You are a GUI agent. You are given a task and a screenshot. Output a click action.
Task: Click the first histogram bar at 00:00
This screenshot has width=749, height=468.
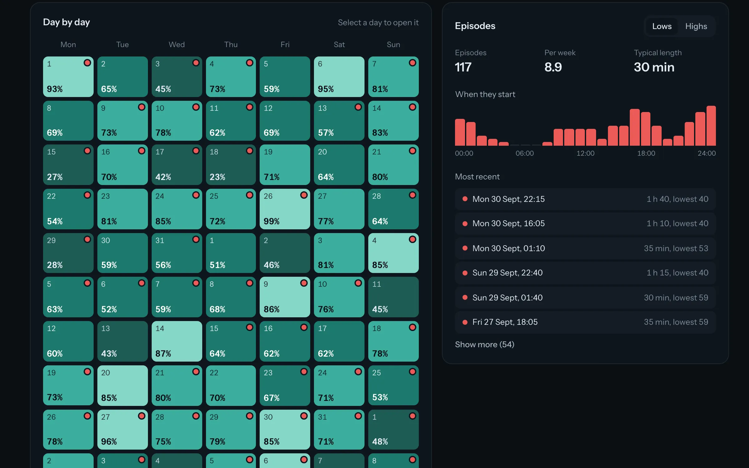[460, 132]
